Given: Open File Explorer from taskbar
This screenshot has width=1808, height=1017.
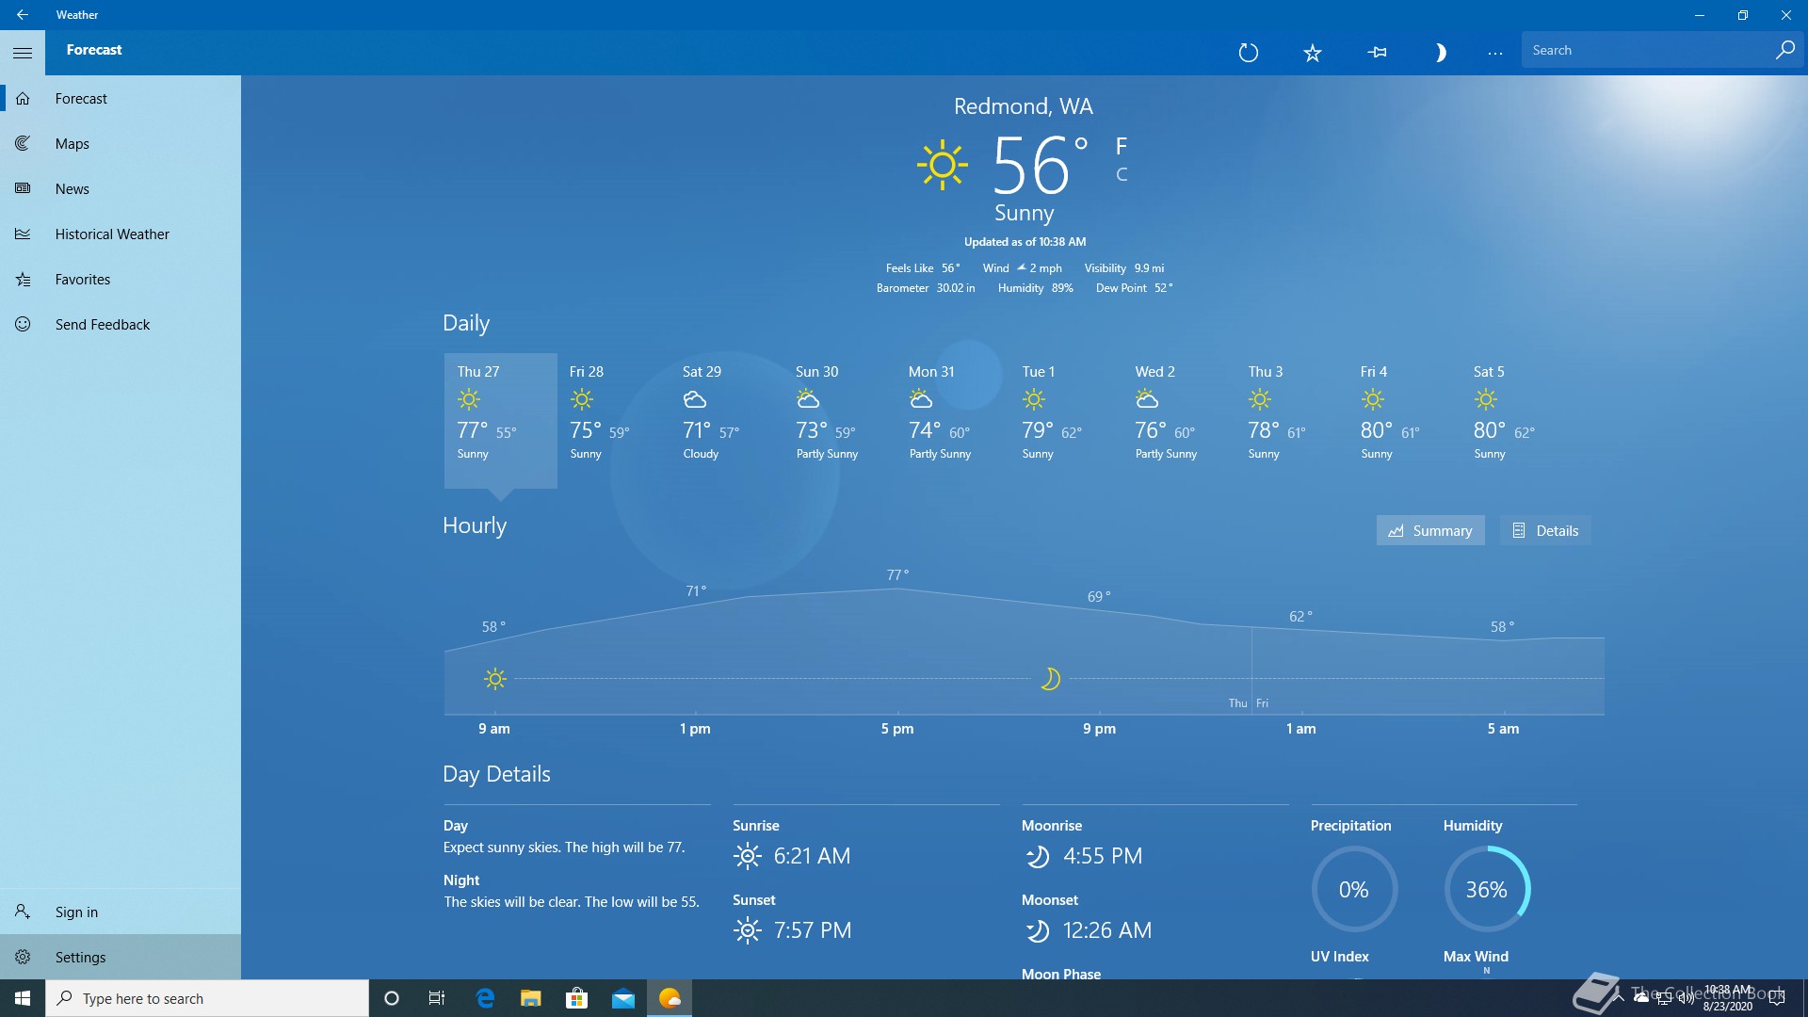Looking at the screenshot, I should coord(531,998).
